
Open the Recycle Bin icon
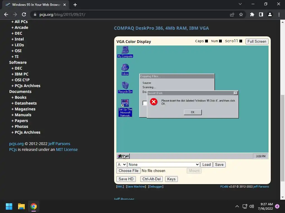125,87
